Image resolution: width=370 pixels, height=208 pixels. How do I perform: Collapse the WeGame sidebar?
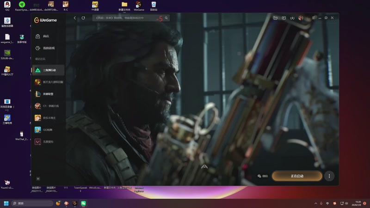click(x=38, y=179)
